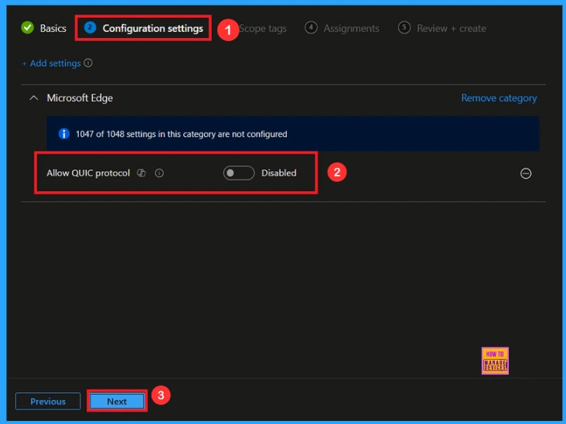Click the step 5 circle for Review
The width and height of the screenshot is (566, 424).
click(404, 27)
